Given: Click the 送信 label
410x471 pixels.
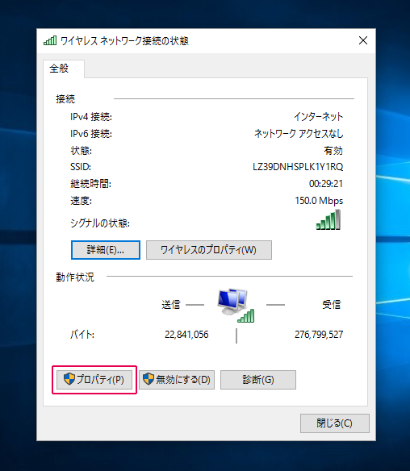Looking at the screenshot, I should tap(171, 305).
